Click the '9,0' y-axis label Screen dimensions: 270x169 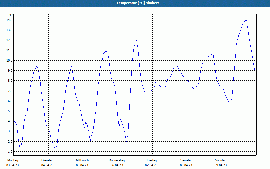tap(10, 71)
